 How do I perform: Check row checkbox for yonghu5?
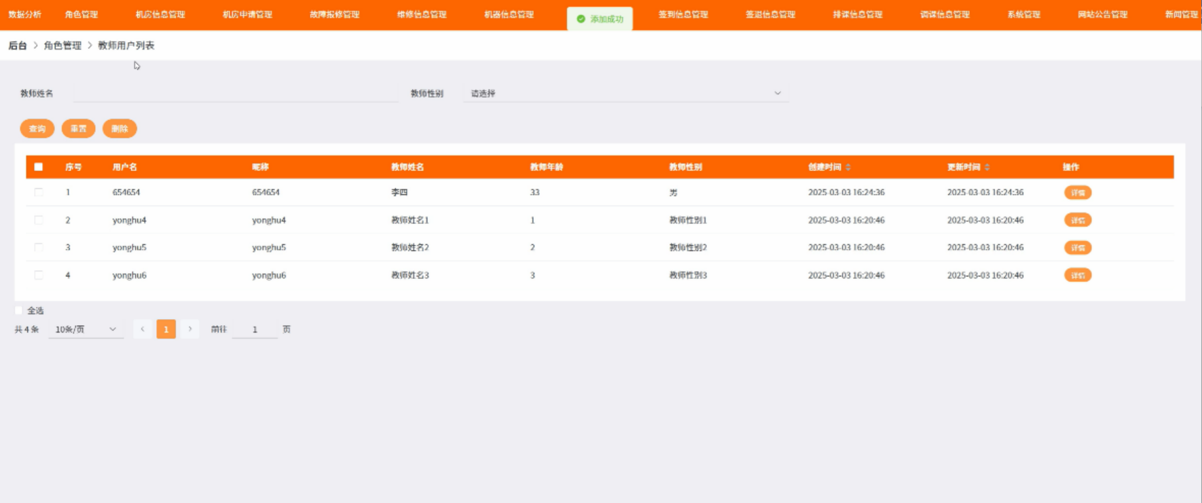click(39, 247)
